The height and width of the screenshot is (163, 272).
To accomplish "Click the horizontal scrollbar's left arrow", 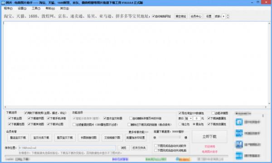I will coord(5,107).
